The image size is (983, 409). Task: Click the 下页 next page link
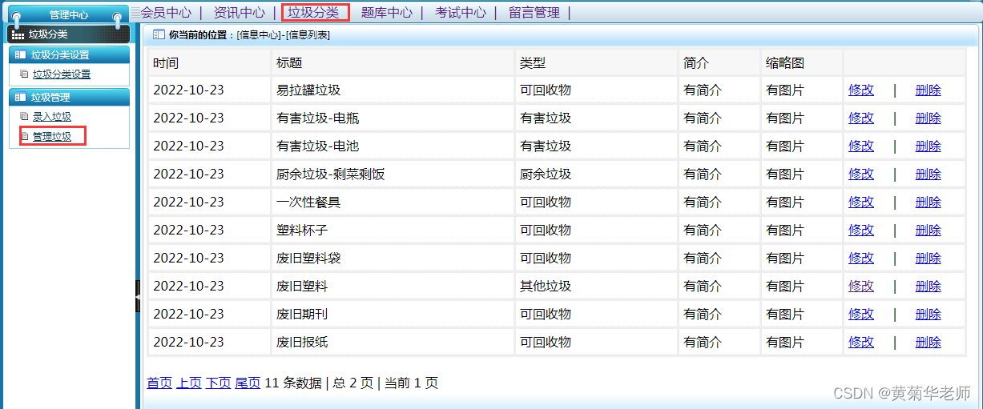[219, 383]
